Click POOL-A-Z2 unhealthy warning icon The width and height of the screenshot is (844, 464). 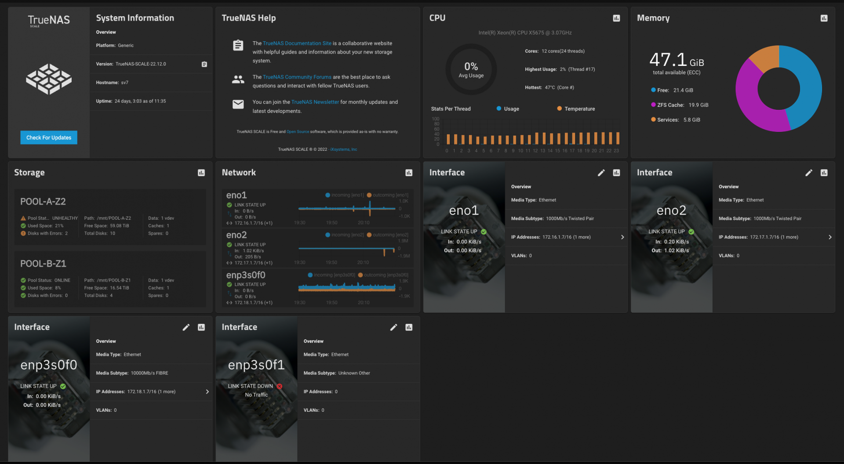23,218
